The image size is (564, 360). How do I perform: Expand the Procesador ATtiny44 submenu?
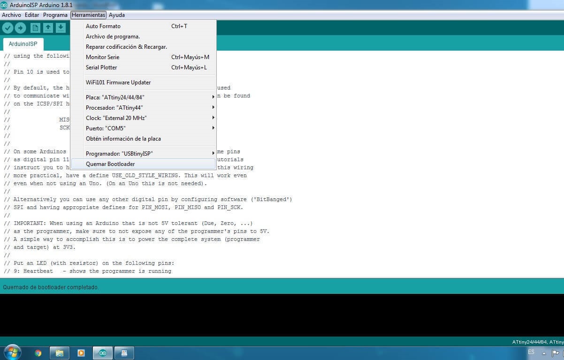tap(143, 108)
